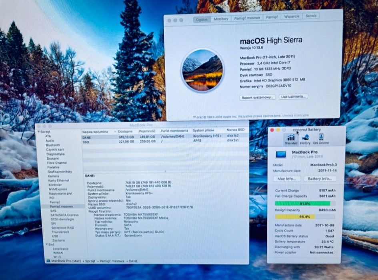This screenshot has width=378, height=280.
Task: Click the Raport systemowy... button
Action: pyautogui.click(x=257, y=98)
